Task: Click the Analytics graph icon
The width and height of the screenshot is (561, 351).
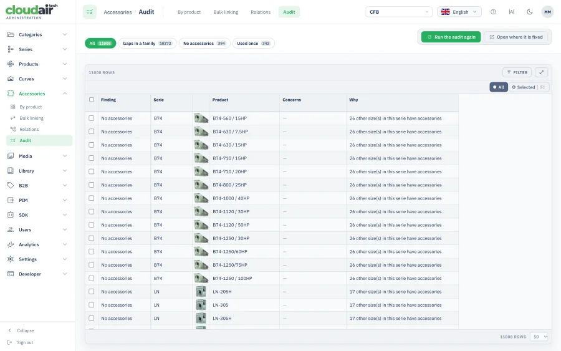Action: (11, 244)
